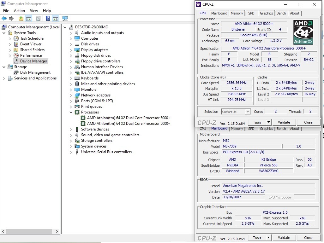The width and height of the screenshot is (324, 243).
Task: Click Close button in upper CPU-Z
Action: click(308, 122)
